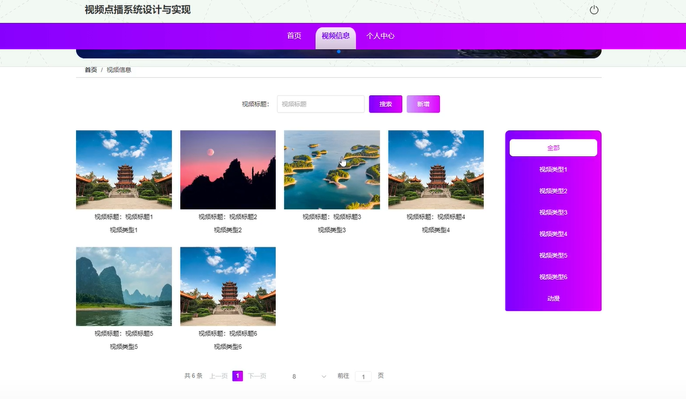Click the text 视频标题：视频标题5
Viewport: 686px width, 399px height.
(x=124, y=333)
